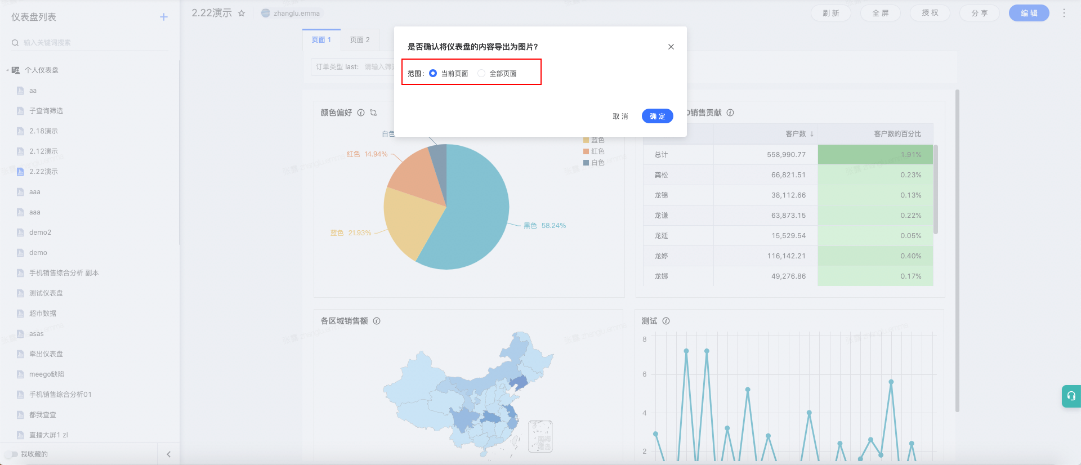Enter fullscreen with 全屏 button
The width and height of the screenshot is (1081, 465).
point(881,13)
